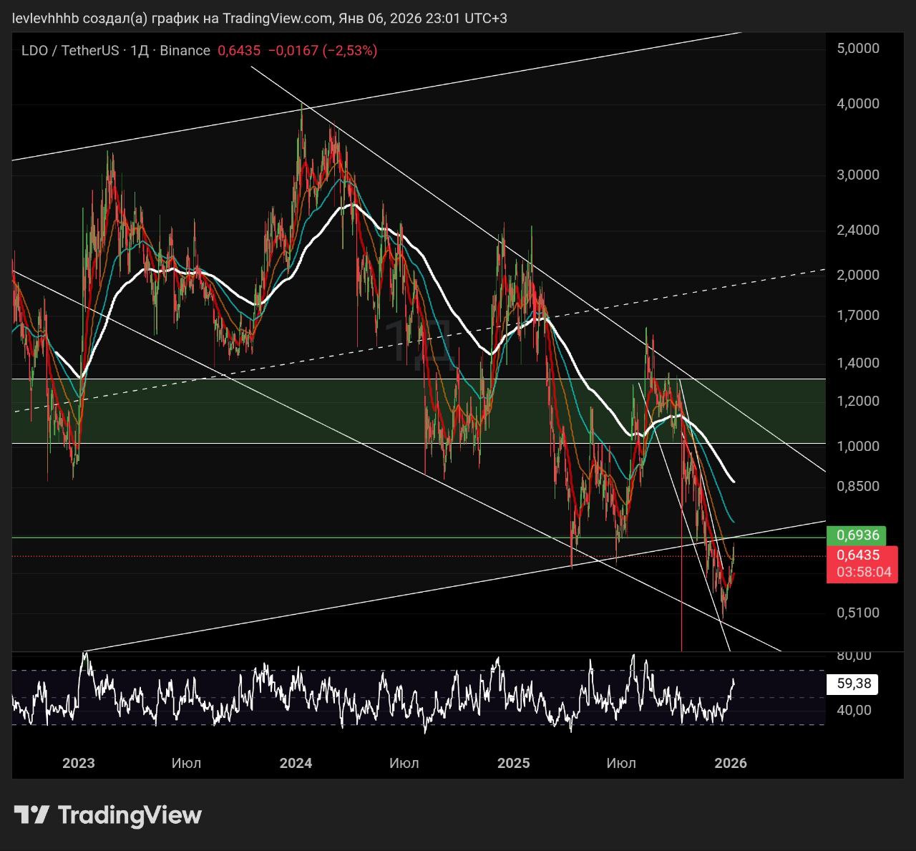This screenshot has width=916, height=851.
Task: Click the 2024 time axis label
Action: [296, 763]
